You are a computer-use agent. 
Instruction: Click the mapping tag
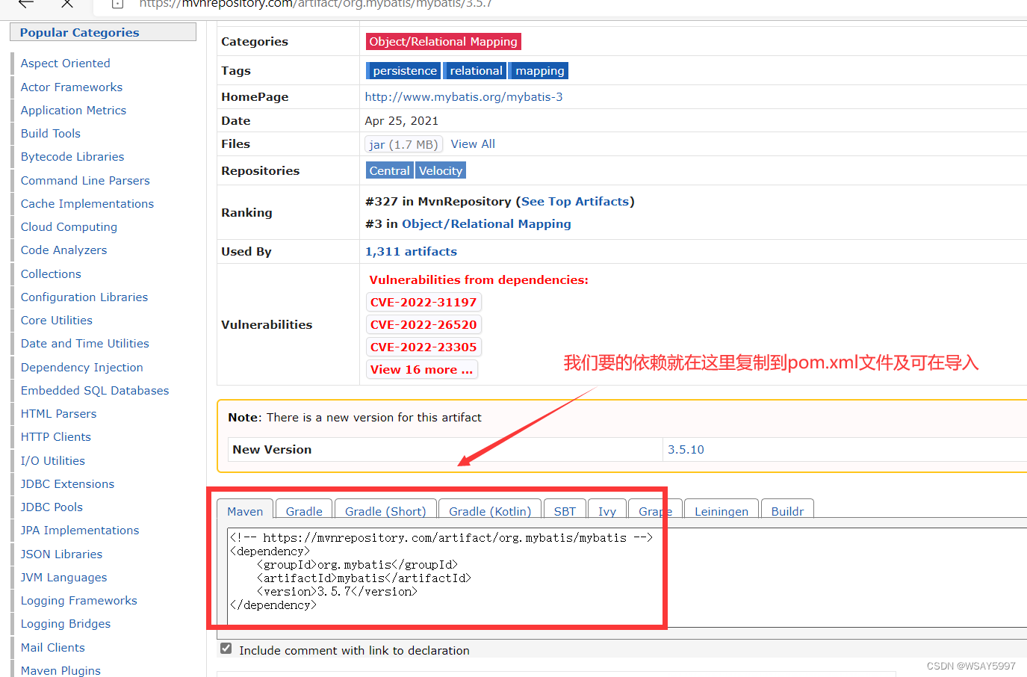point(539,71)
